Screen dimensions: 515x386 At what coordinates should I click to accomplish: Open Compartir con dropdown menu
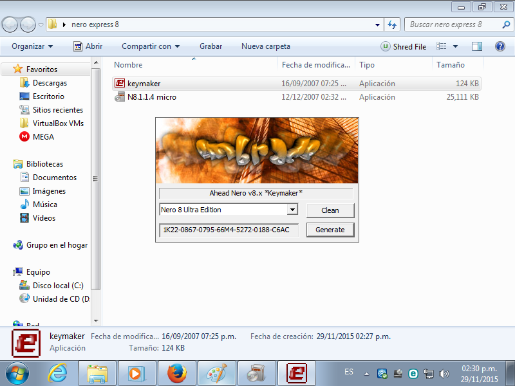click(x=151, y=46)
